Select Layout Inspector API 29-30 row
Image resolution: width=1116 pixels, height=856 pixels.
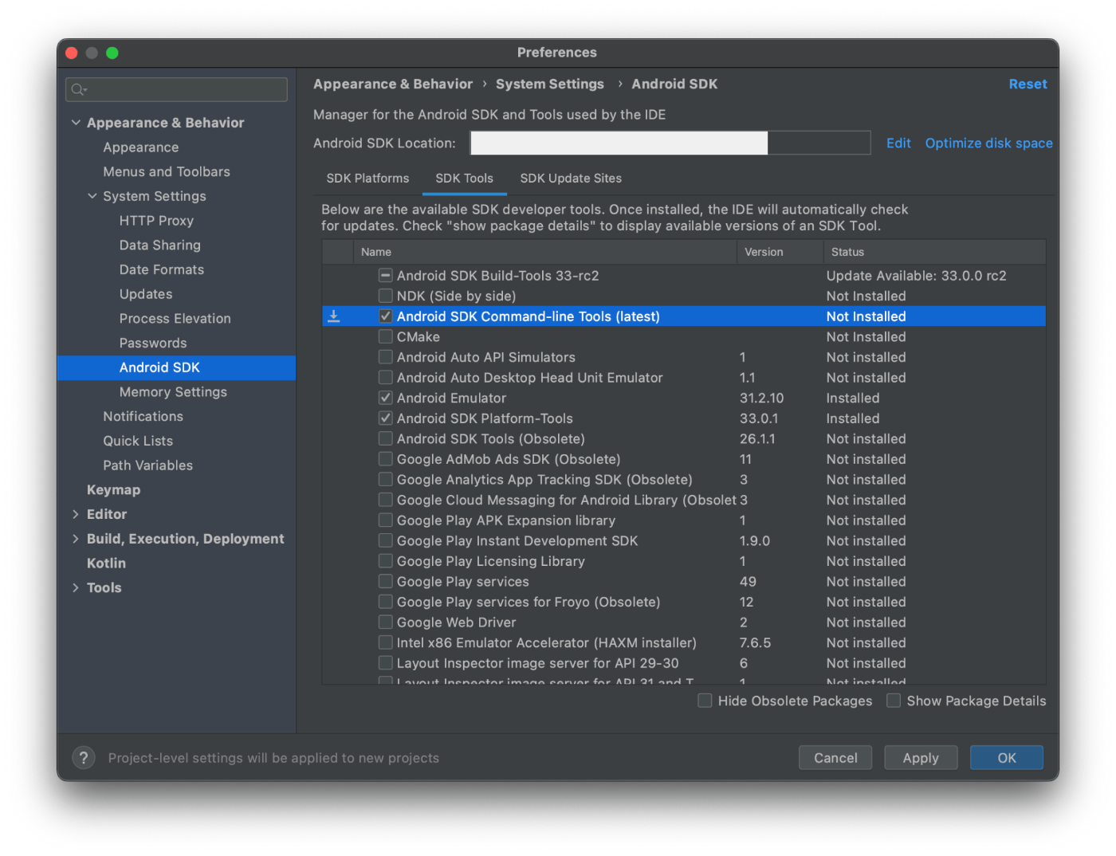(684, 663)
